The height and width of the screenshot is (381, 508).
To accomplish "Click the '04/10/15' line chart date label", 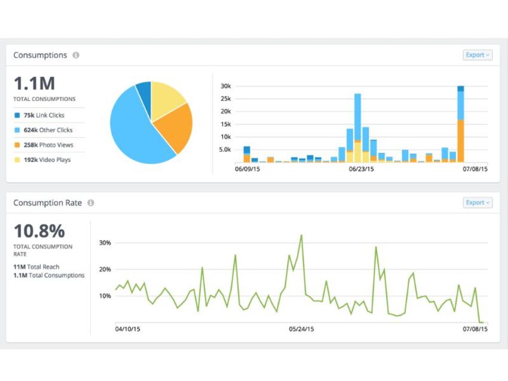I will 128,329.
